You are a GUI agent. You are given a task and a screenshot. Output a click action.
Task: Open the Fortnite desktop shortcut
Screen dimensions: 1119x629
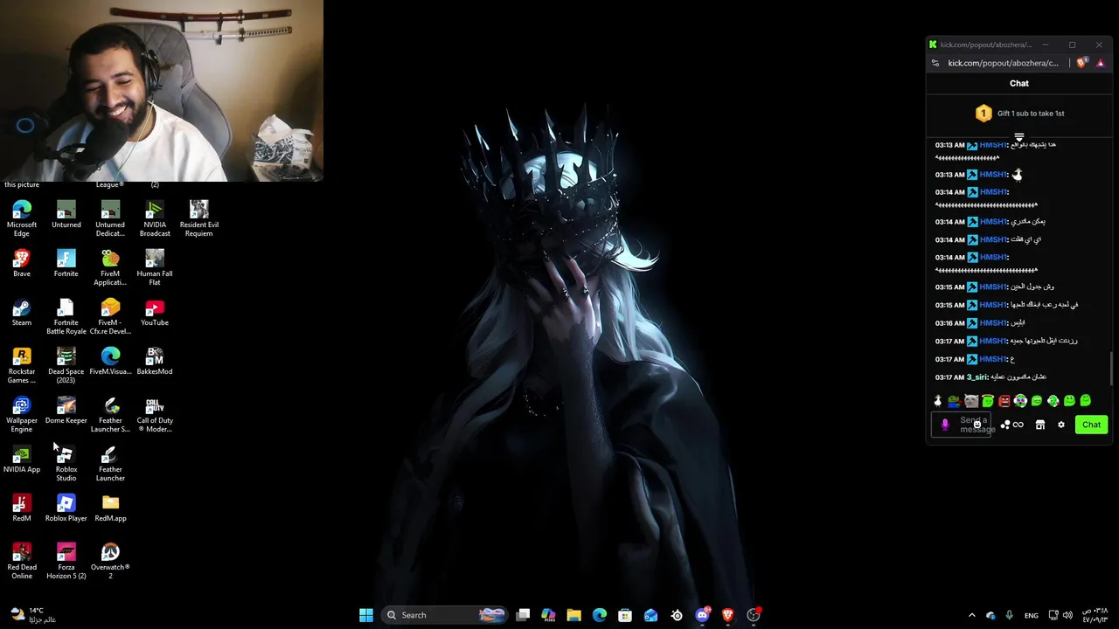[x=66, y=264]
